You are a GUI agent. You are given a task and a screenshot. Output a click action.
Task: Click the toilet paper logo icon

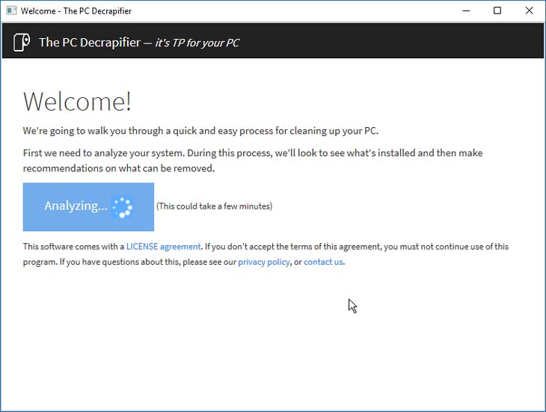pos(22,43)
